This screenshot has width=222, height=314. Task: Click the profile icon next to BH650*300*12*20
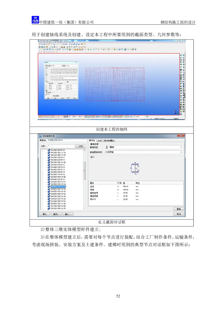pyautogui.click(x=49, y=204)
